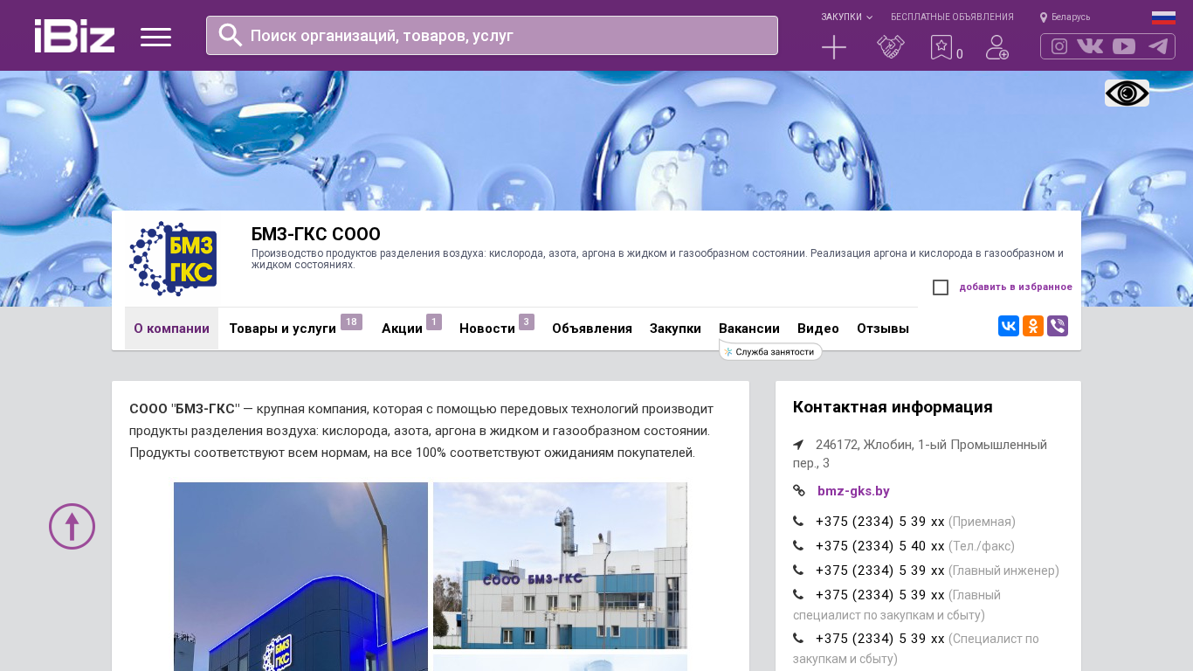Focus the organization search input field

[492, 35]
